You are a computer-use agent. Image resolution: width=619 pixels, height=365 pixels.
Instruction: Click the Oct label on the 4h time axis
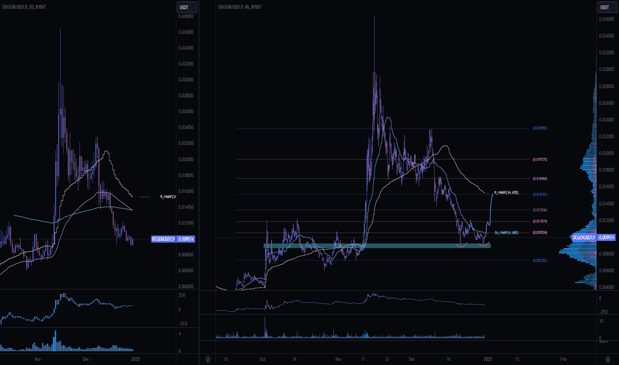coord(262,359)
